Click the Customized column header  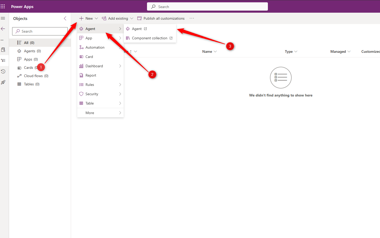pyautogui.click(x=370, y=51)
